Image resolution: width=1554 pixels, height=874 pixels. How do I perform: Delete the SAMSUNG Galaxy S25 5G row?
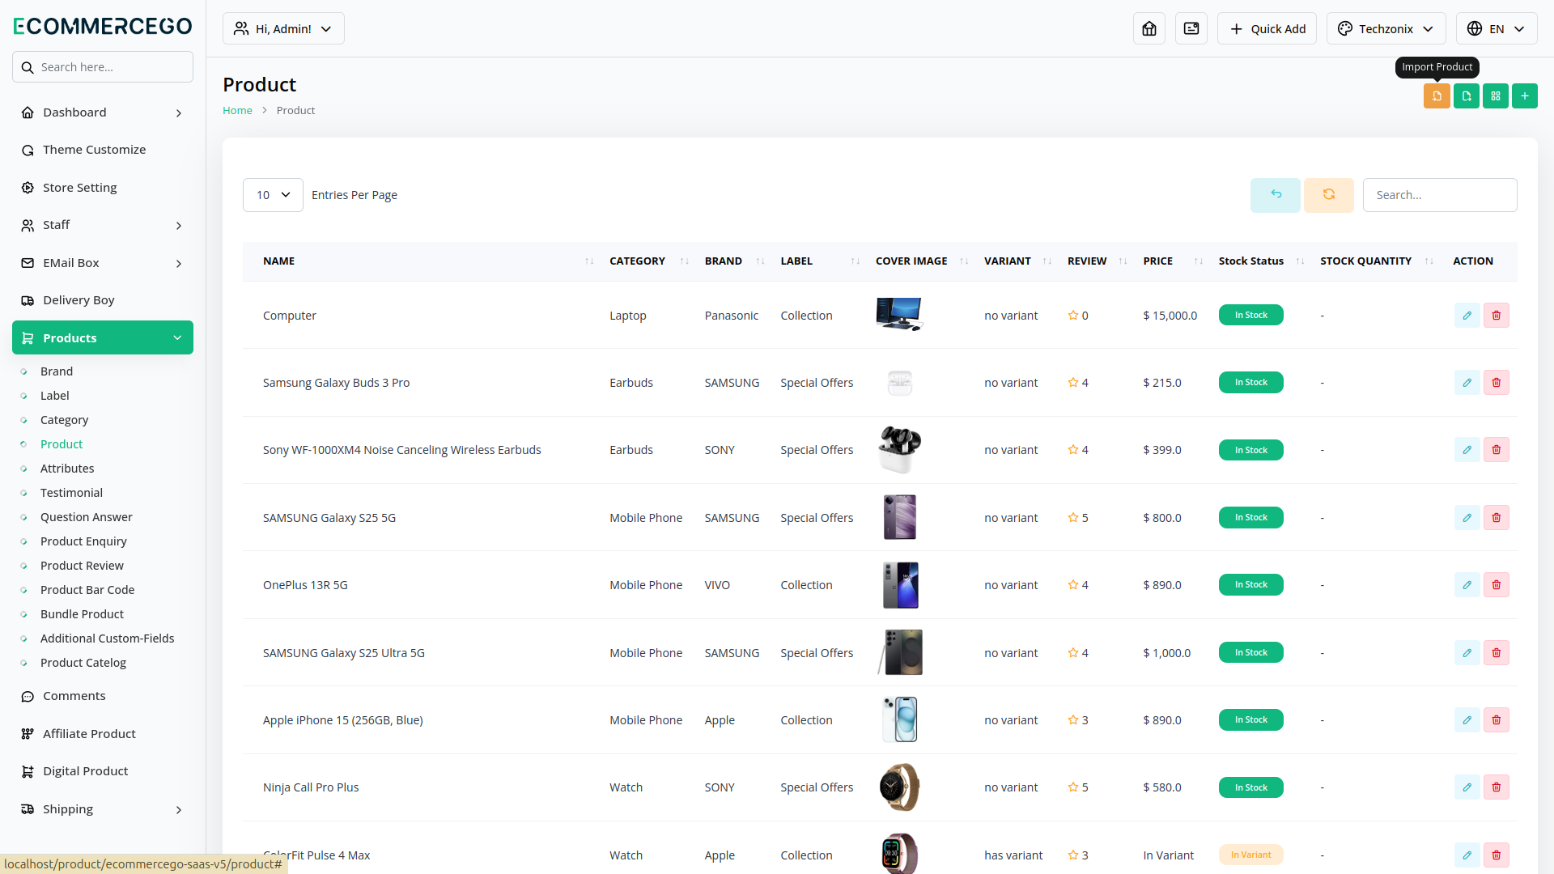(1497, 518)
